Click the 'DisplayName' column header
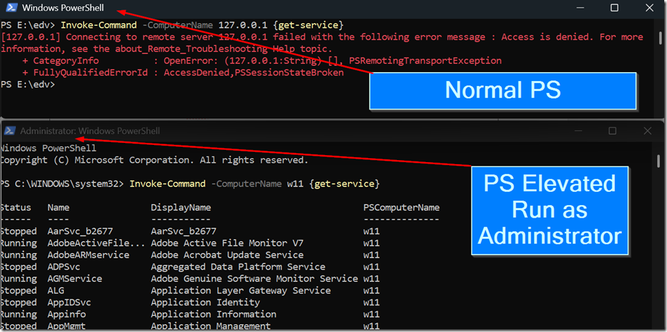 (x=181, y=208)
